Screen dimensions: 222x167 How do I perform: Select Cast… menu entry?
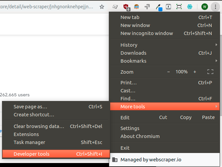coord(165,91)
